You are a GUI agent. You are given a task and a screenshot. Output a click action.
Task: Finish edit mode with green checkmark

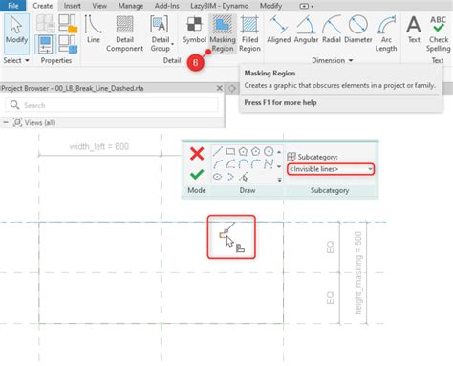[197, 174]
